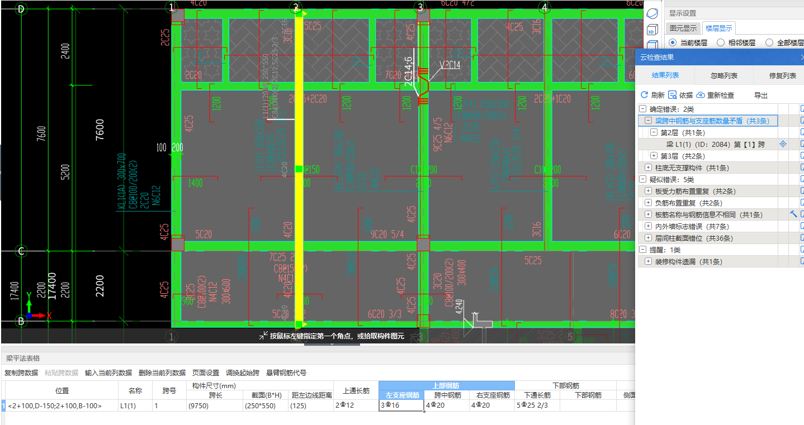Select grid axis C bubble

point(21,251)
